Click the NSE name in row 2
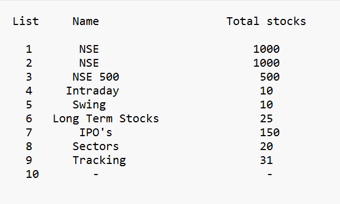 tap(89, 63)
